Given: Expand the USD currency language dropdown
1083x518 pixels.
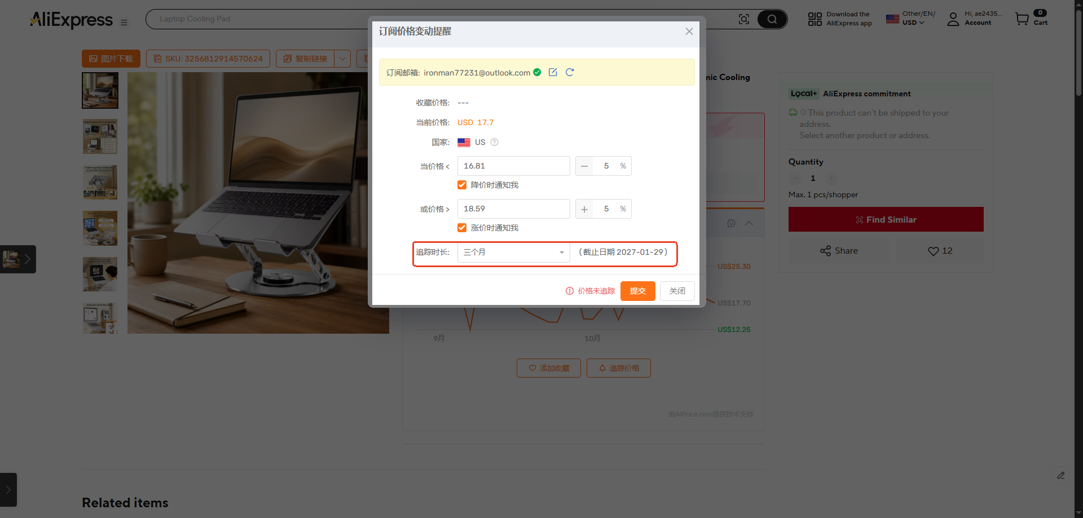Looking at the screenshot, I should 910,19.
